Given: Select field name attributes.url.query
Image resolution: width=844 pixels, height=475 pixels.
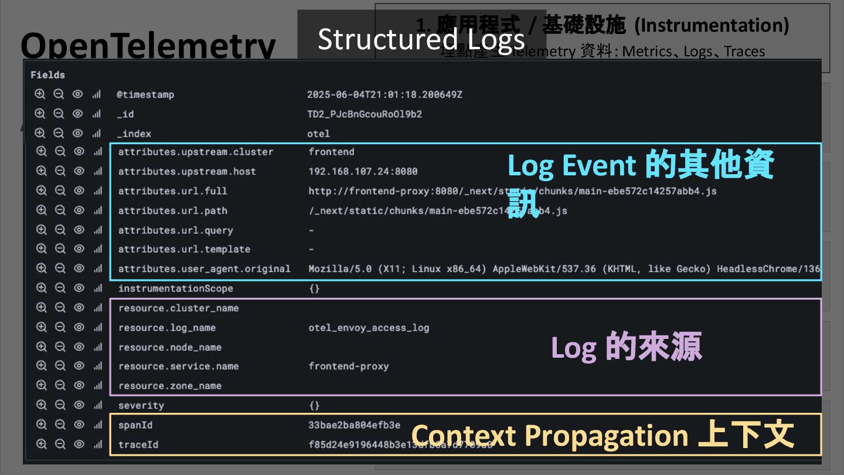Looking at the screenshot, I should click(x=176, y=230).
